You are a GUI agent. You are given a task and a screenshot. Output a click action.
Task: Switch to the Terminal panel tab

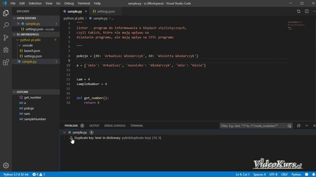pos(136,126)
